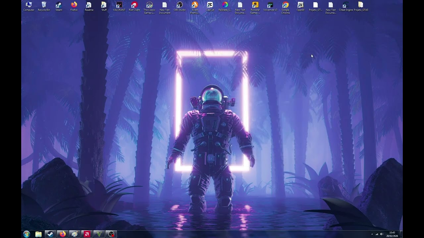
Task: Select the Avast Premium desktop shortcut
Action: 195,8
